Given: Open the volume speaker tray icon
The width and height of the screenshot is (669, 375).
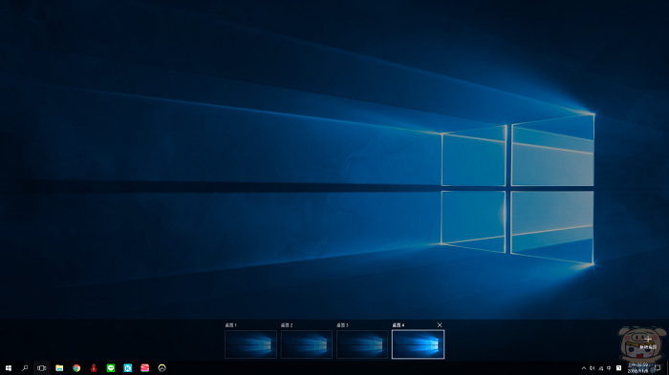Looking at the screenshot, I should click(x=593, y=368).
